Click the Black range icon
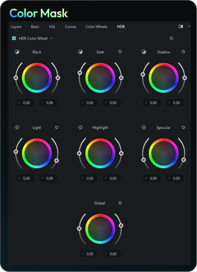Screen dimensions: 197x272 click(x=17, y=52)
